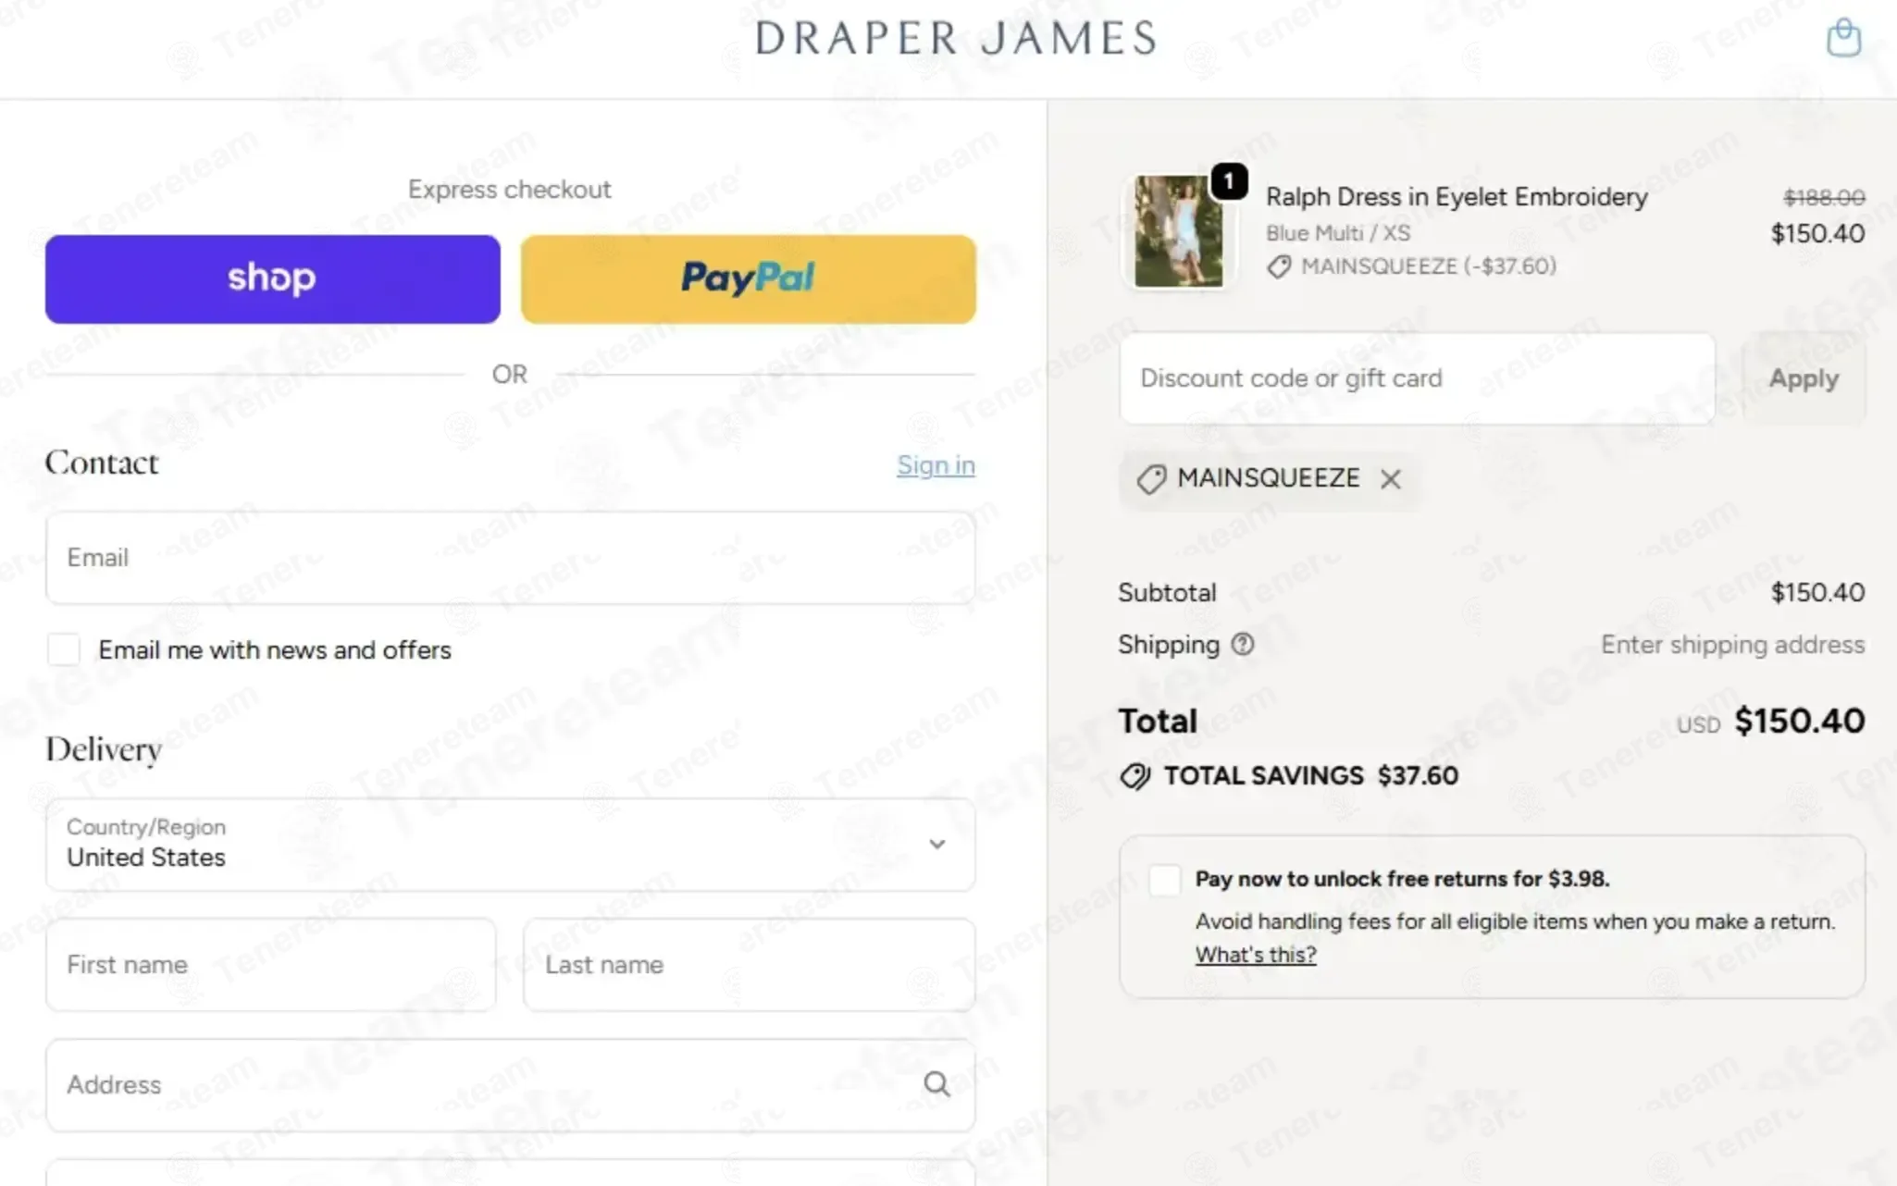1897x1186 pixels.
Task: Focus the Discount code or gift card field
Action: [1417, 378]
